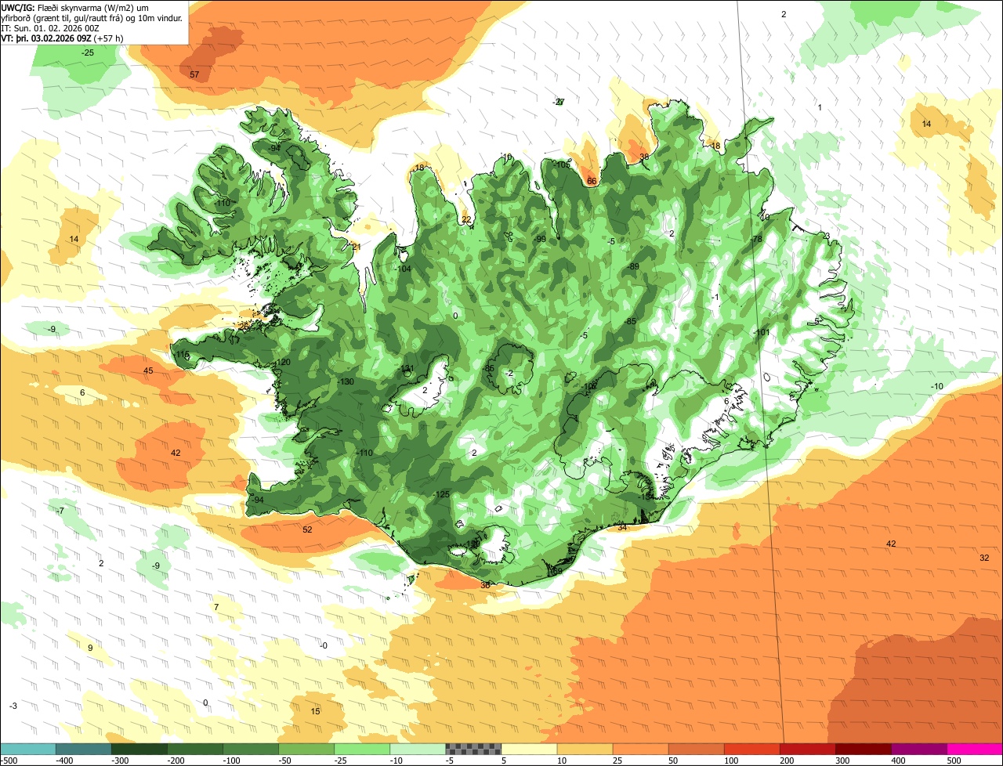1003x766 pixels.
Task: Click the 25 to 50 orange swatch
Action: click(x=640, y=749)
